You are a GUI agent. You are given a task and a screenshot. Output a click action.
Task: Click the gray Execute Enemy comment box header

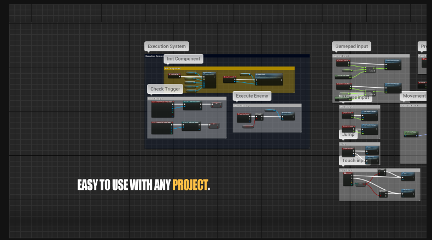pos(267,105)
